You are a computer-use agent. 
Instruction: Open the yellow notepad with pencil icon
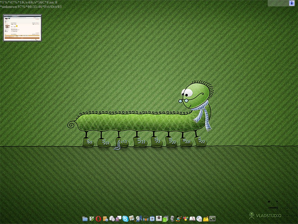(206, 219)
